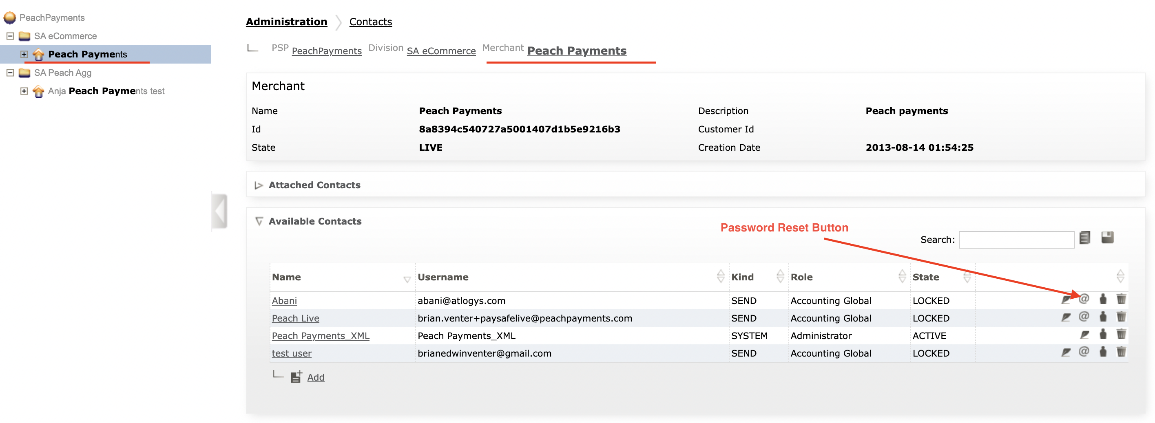Reset password via @ icon for Peach Live
The width and height of the screenshot is (1155, 423).
(1084, 316)
